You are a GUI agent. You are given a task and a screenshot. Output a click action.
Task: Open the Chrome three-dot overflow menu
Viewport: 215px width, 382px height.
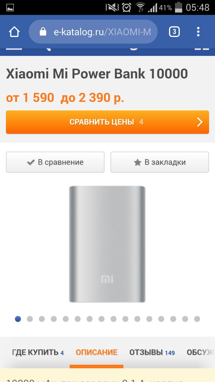click(x=198, y=32)
